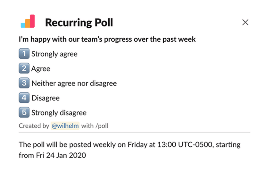
Task: Dismiss the poll with the X
Action: point(245,22)
